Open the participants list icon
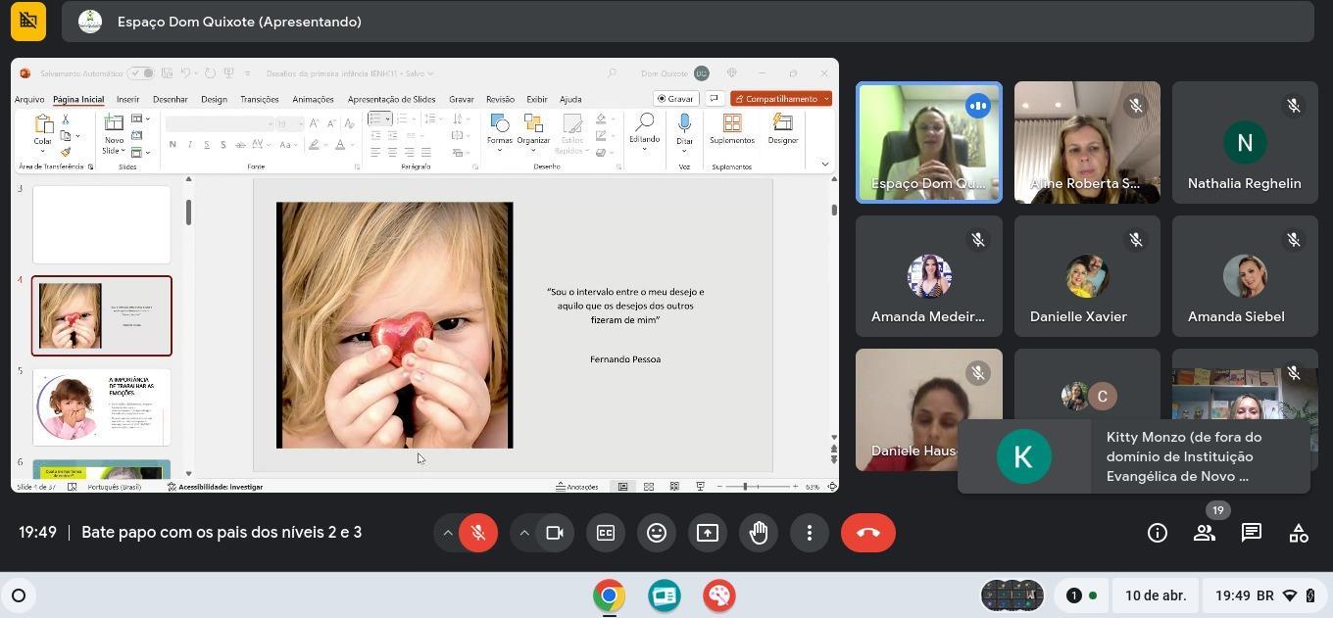 click(1205, 533)
